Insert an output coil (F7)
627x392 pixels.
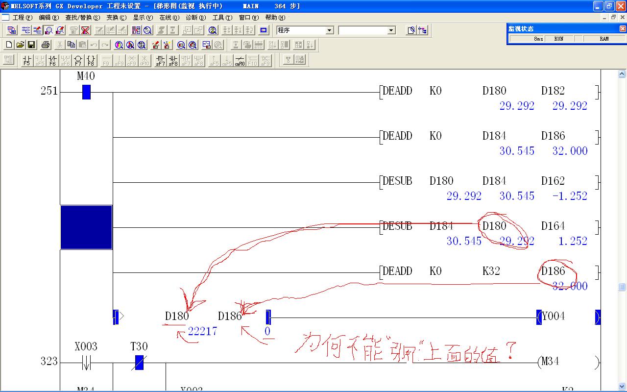coord(78,60)
